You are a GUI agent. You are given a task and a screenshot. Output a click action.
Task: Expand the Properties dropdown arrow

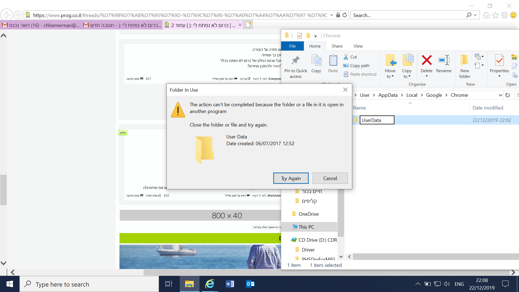pos(499,76)
